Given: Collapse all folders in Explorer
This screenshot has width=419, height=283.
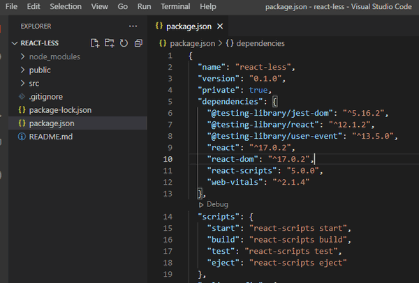Looking at the screenshot, I should pyautogui.click(x=138, y=43).
